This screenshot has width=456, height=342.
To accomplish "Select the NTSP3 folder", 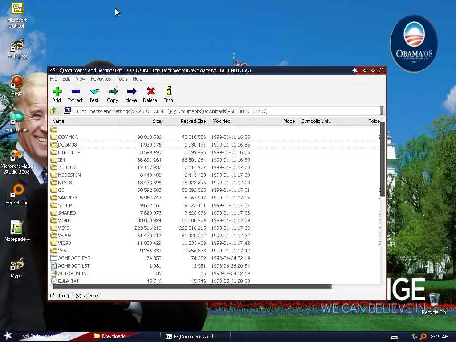I will click(x=61, y=182).
